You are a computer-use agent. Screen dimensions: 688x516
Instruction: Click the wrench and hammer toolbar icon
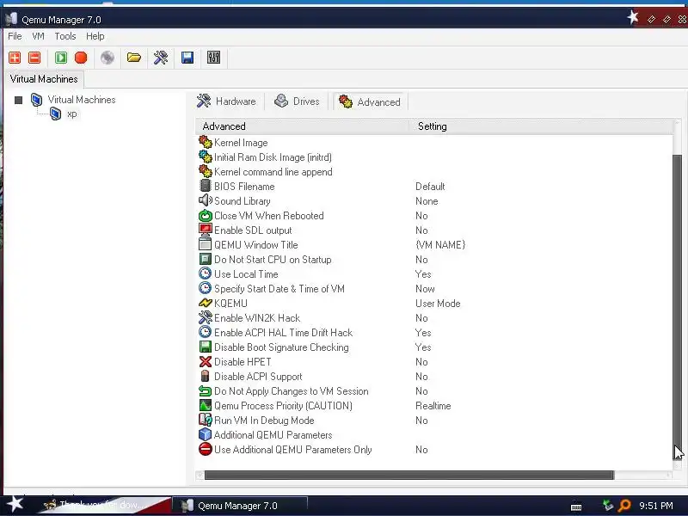point(161,58)
